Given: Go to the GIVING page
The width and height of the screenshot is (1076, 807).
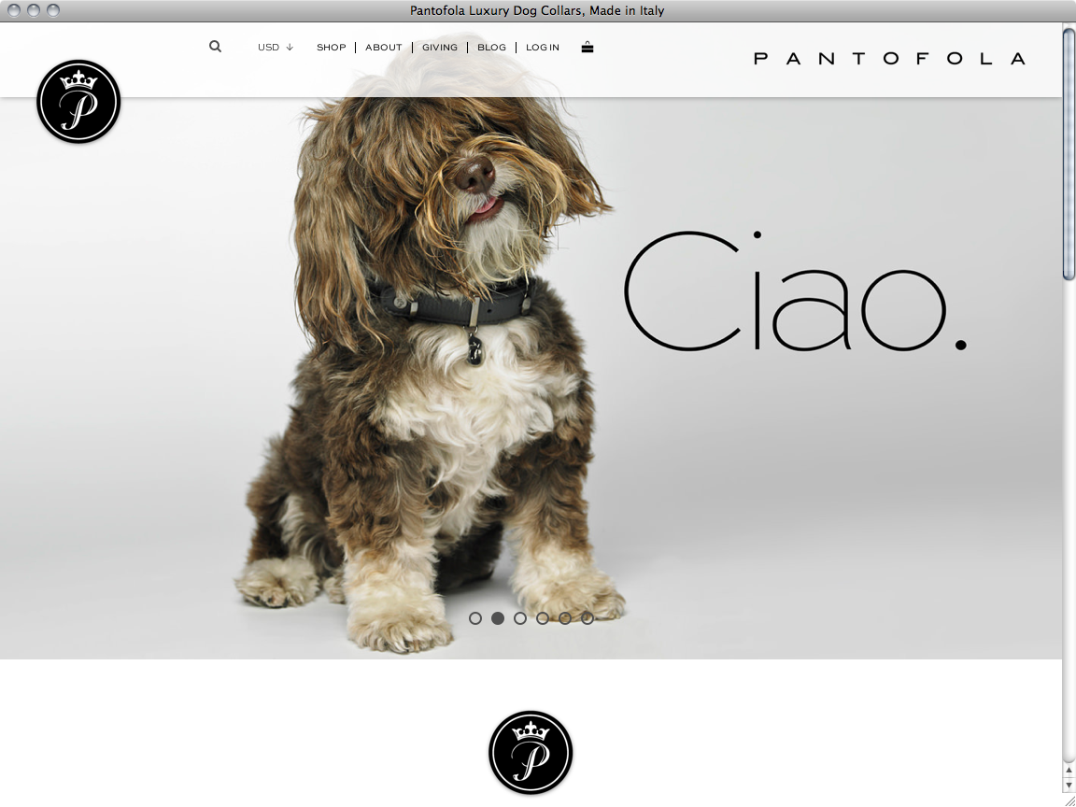Looking at the screenshot, I should [x=440, y=48].
